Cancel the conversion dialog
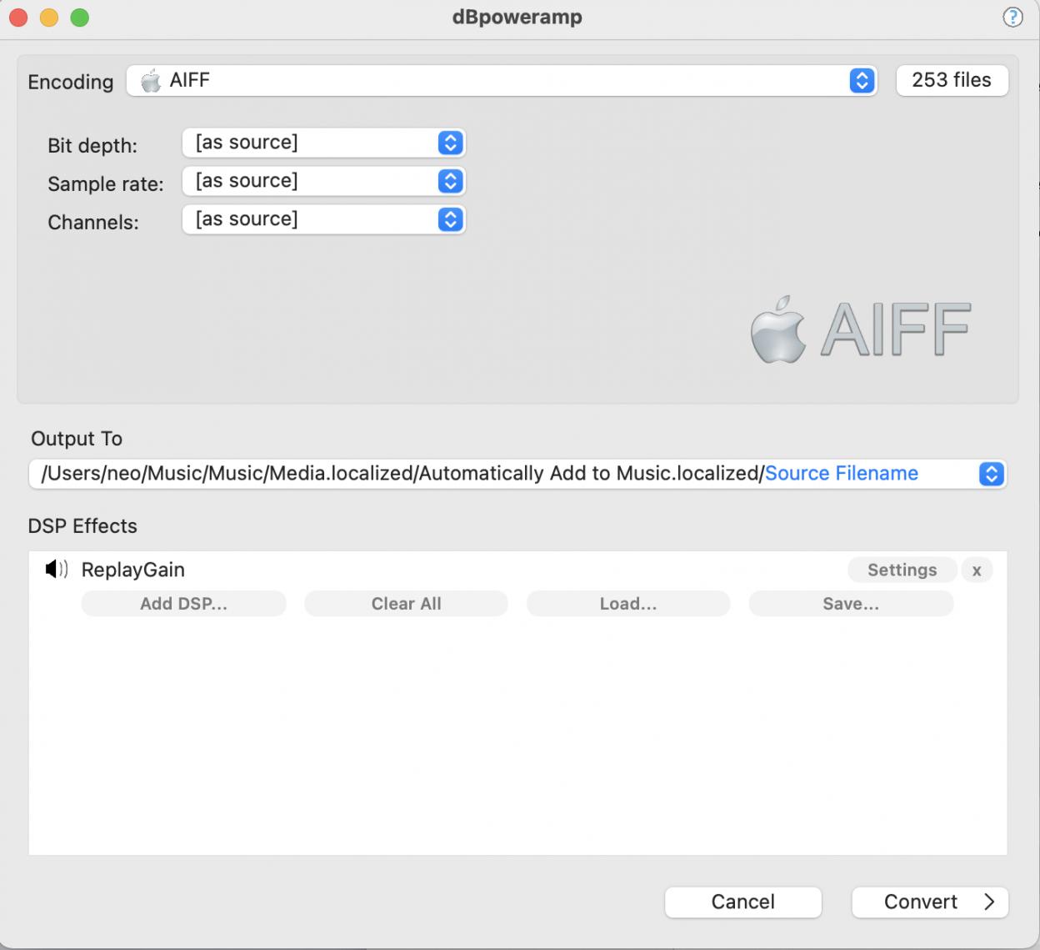Image resolution: width=1040 pixels, height=950 pixels. tap(742, 902)
